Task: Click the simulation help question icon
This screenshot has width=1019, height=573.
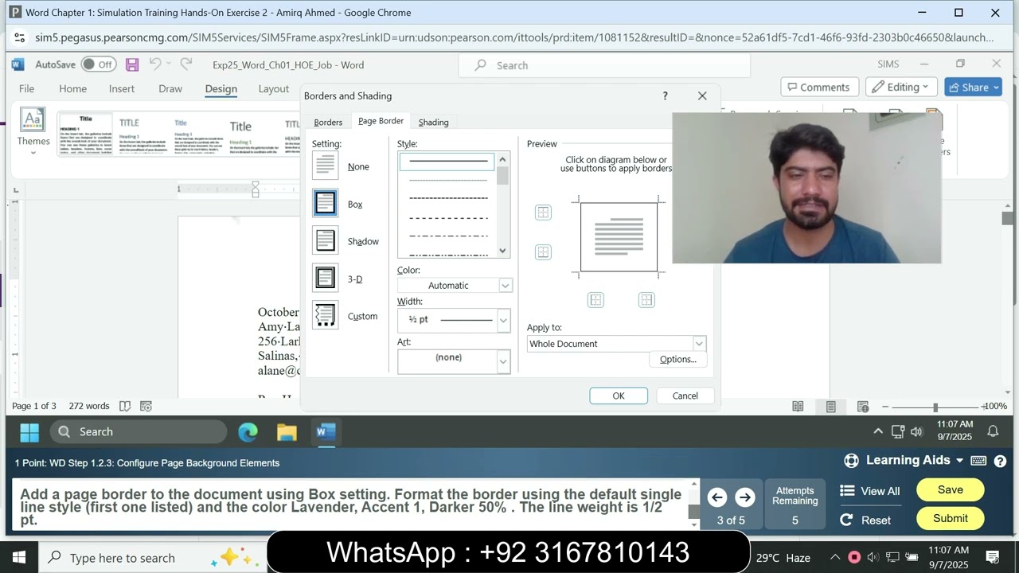Action: (1001, 460)
